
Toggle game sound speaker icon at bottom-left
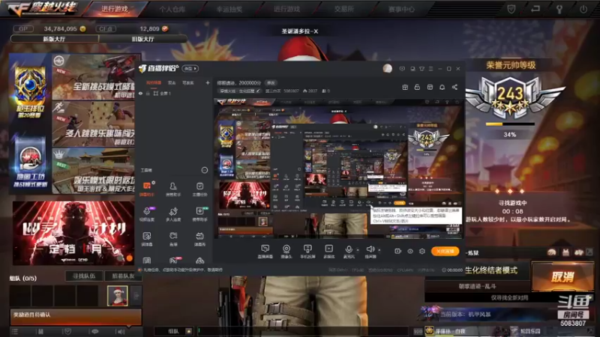(121, 332)
